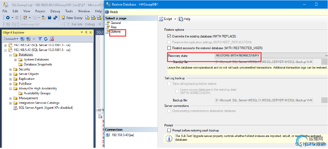The height and width of the screenshot is (149, 328).
Task: Open the Connect dropdown in Object Explorer
Action: pyautogui.click(x=11, y=39)
